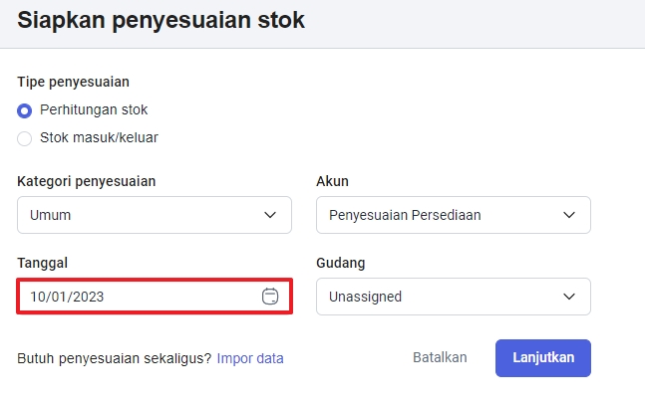The width and height of the screenshot is (645, 407).
Task: Click the 'Perhitungan stok' option label text
Action: coord(94,109)
